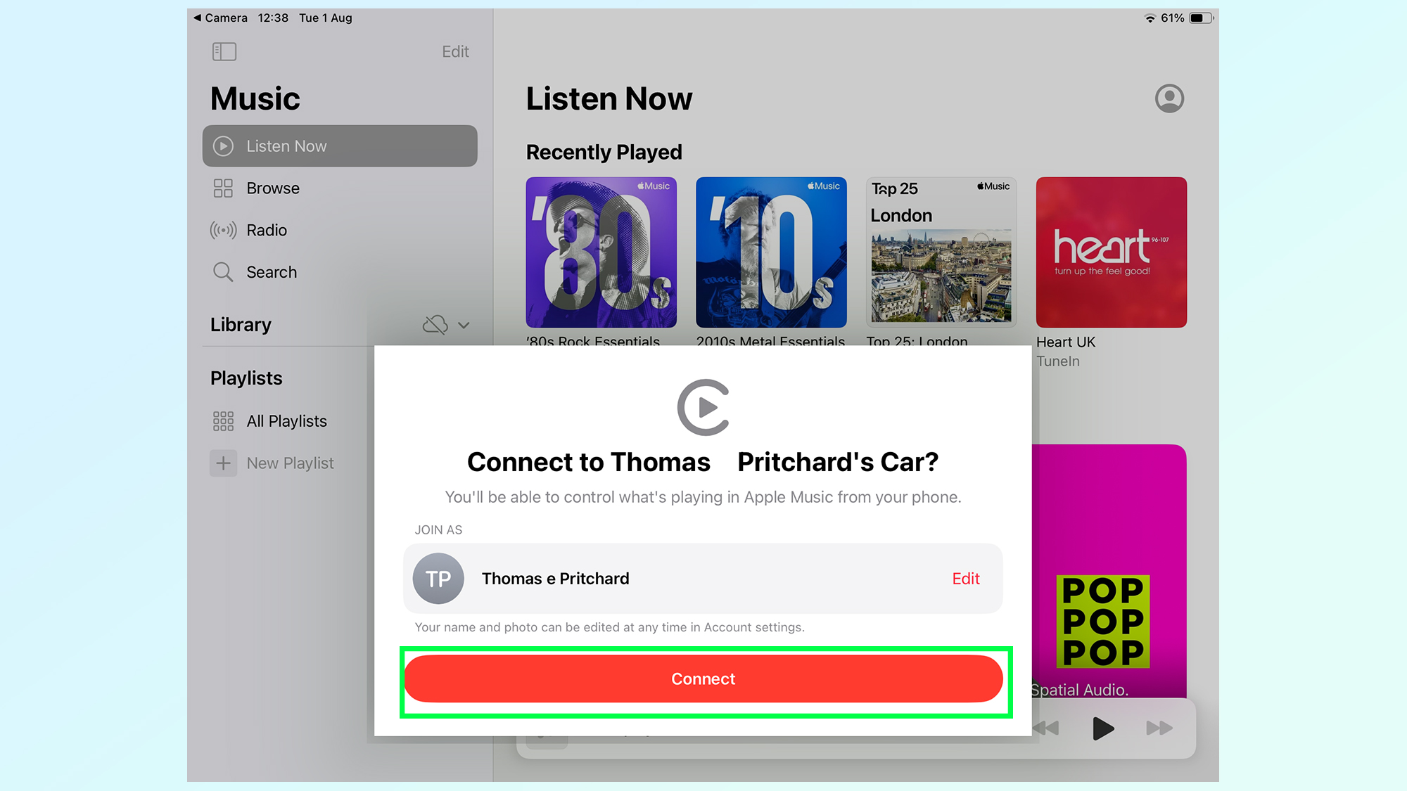Select the 2010s Metal Essentials playlist
Viewport: 1407px width, 791px height.
(770, 252)
